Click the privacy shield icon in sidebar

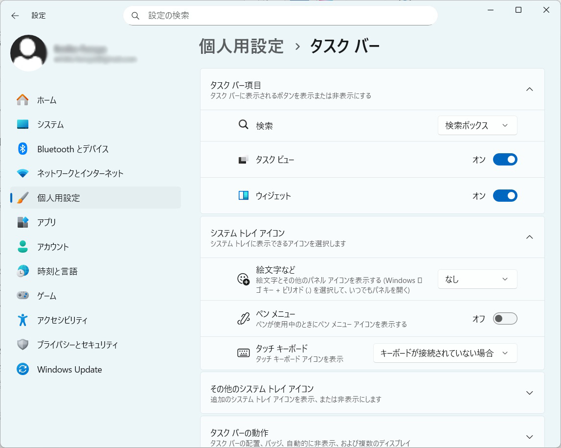pyautogui.click(x=22, y=345)
